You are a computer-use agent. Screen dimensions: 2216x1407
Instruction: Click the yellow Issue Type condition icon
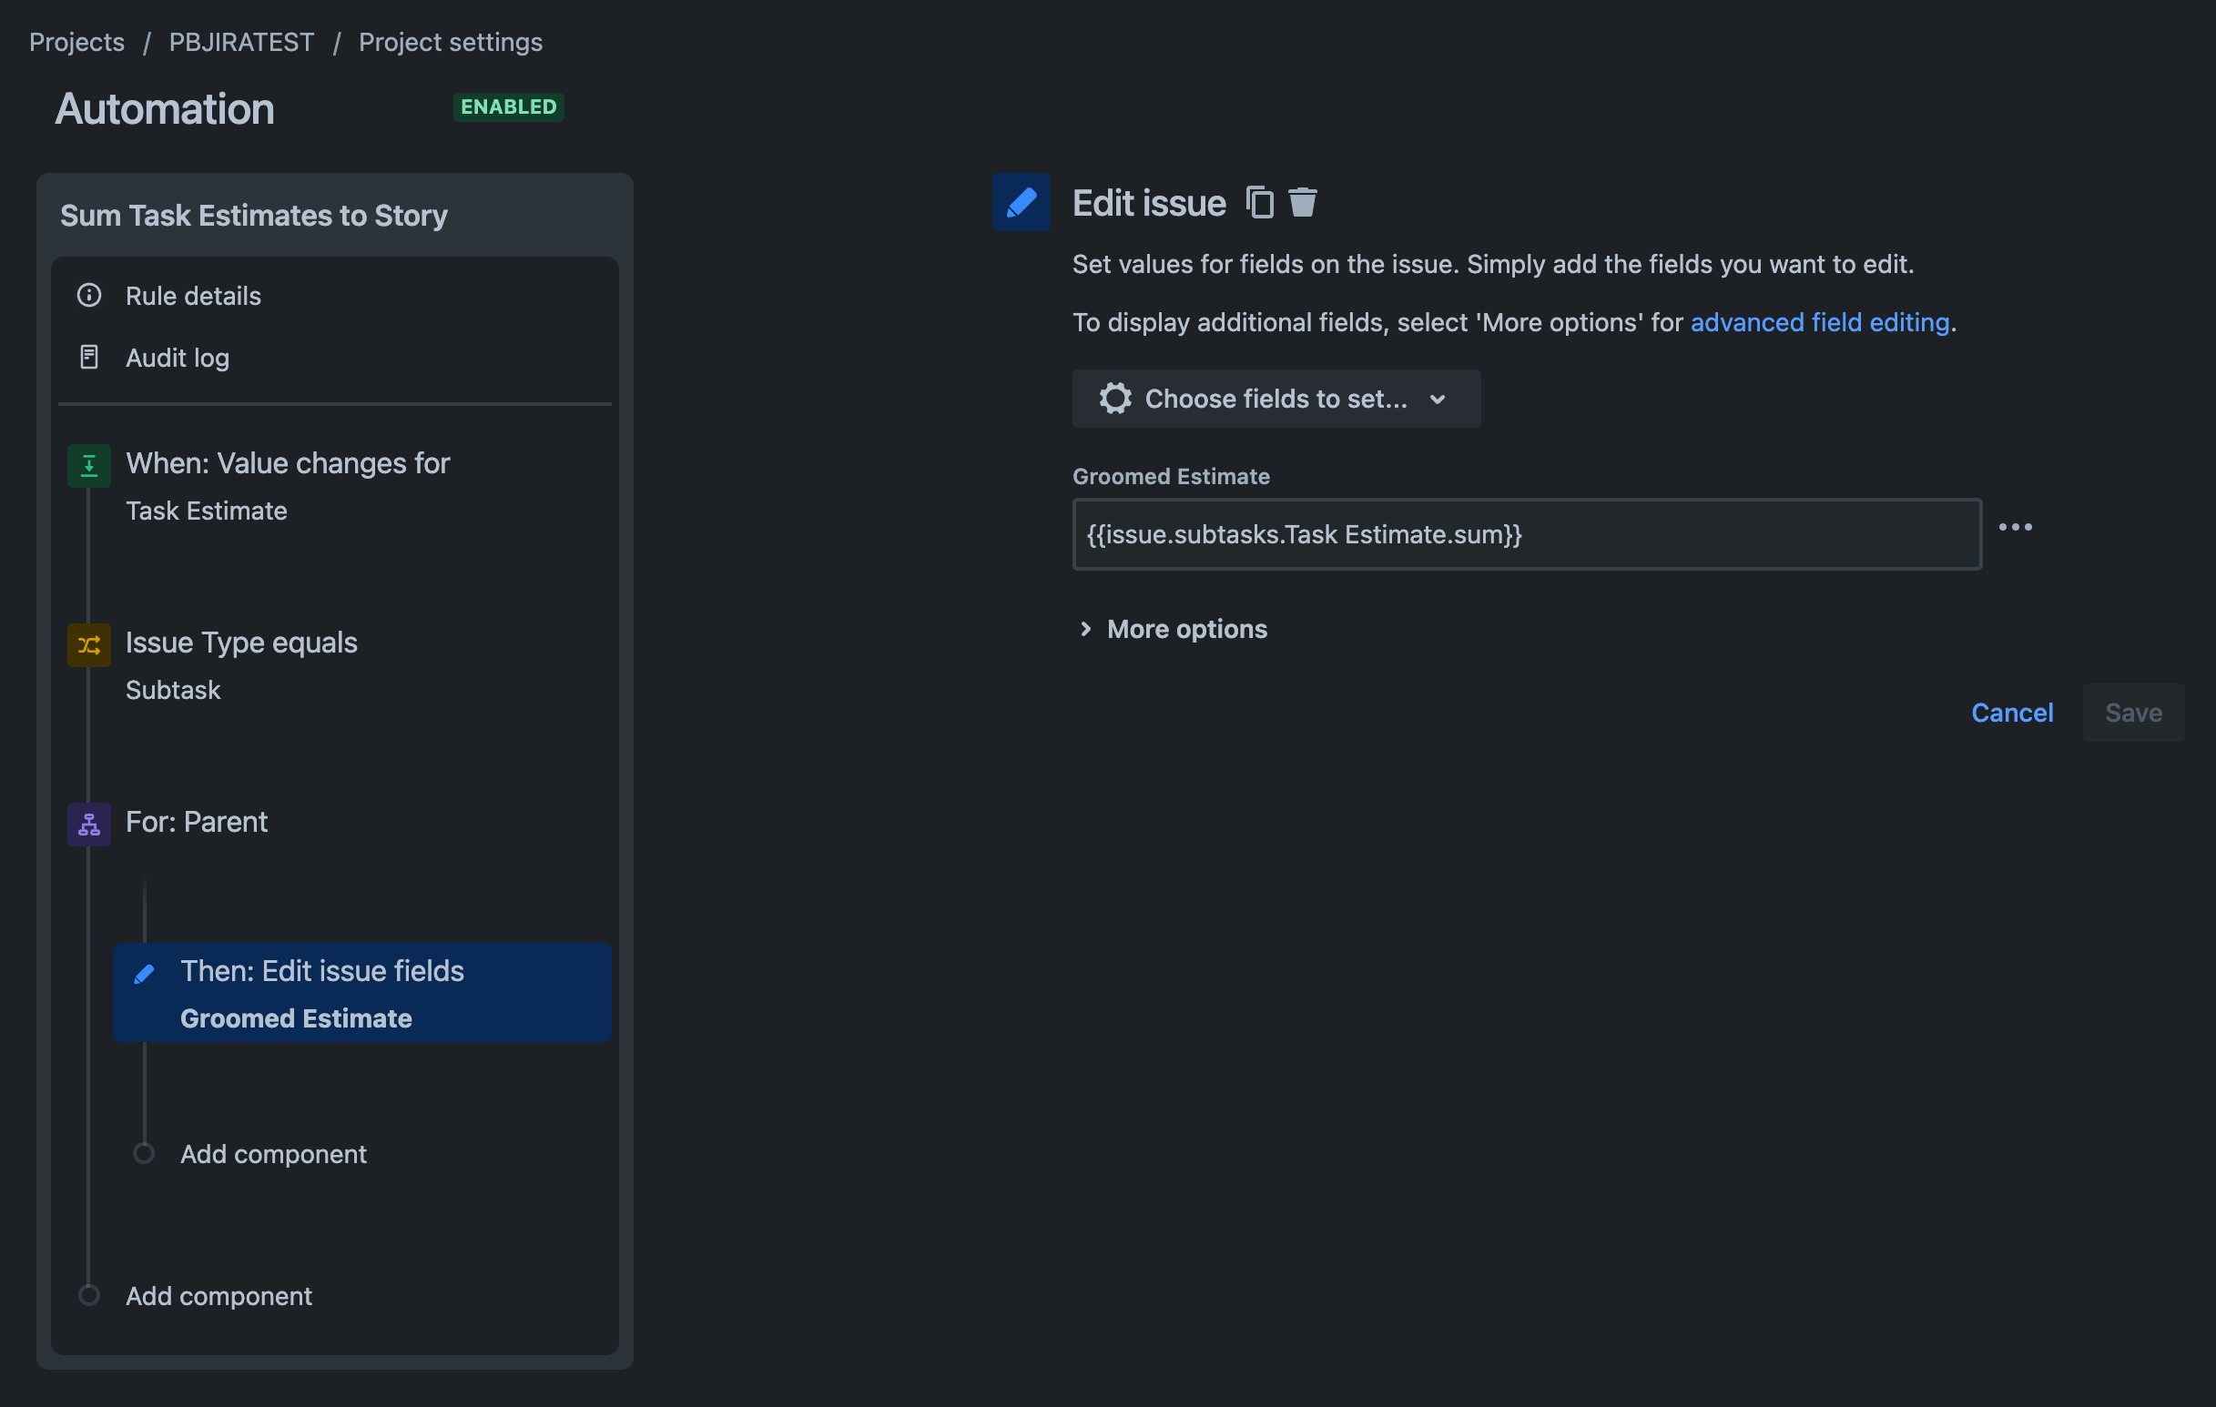[89, 644]
